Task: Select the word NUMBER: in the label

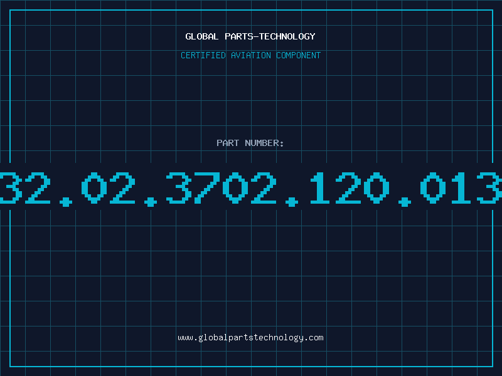Action: coord(264,143)
